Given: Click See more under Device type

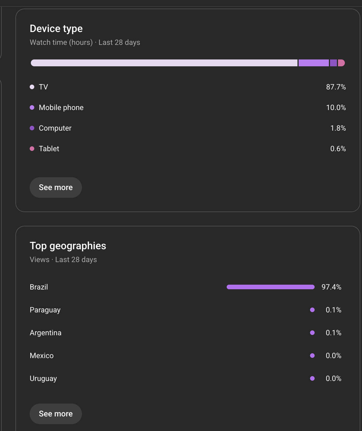Looking at the screenshot, I should (56, 187).
